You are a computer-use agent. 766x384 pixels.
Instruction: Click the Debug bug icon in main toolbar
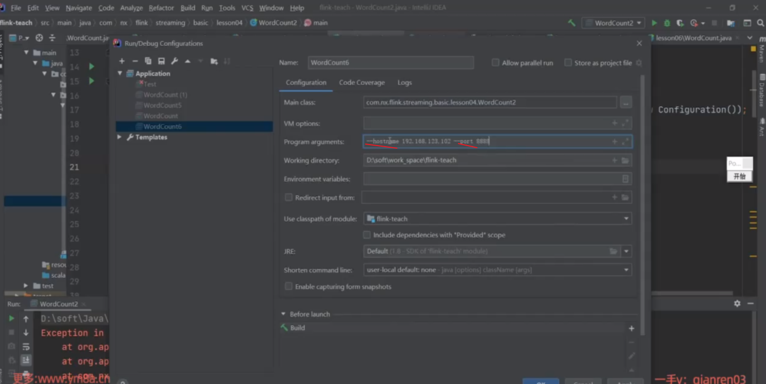(x=667, y=23)
